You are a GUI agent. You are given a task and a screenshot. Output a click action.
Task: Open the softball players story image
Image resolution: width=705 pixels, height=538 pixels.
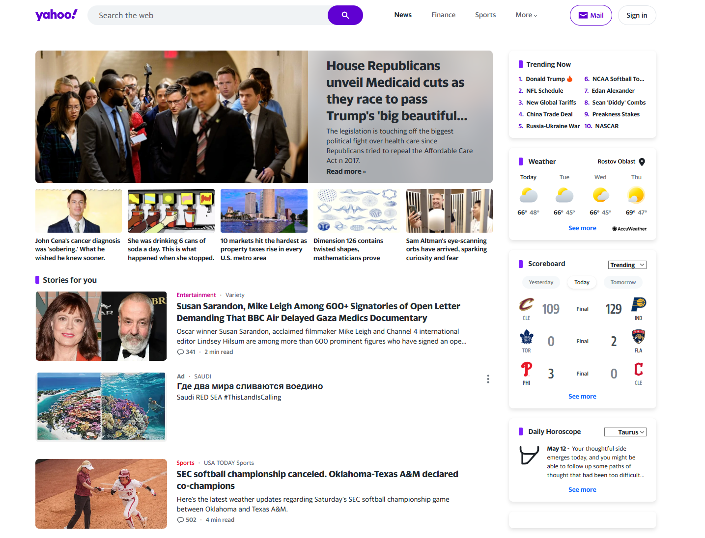(101, 494)
